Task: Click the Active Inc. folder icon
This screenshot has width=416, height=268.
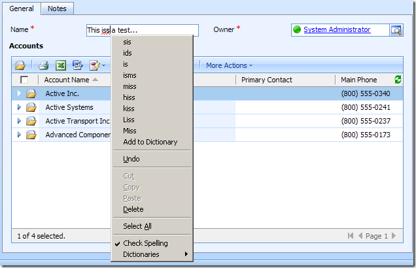Action: point(31,93)
